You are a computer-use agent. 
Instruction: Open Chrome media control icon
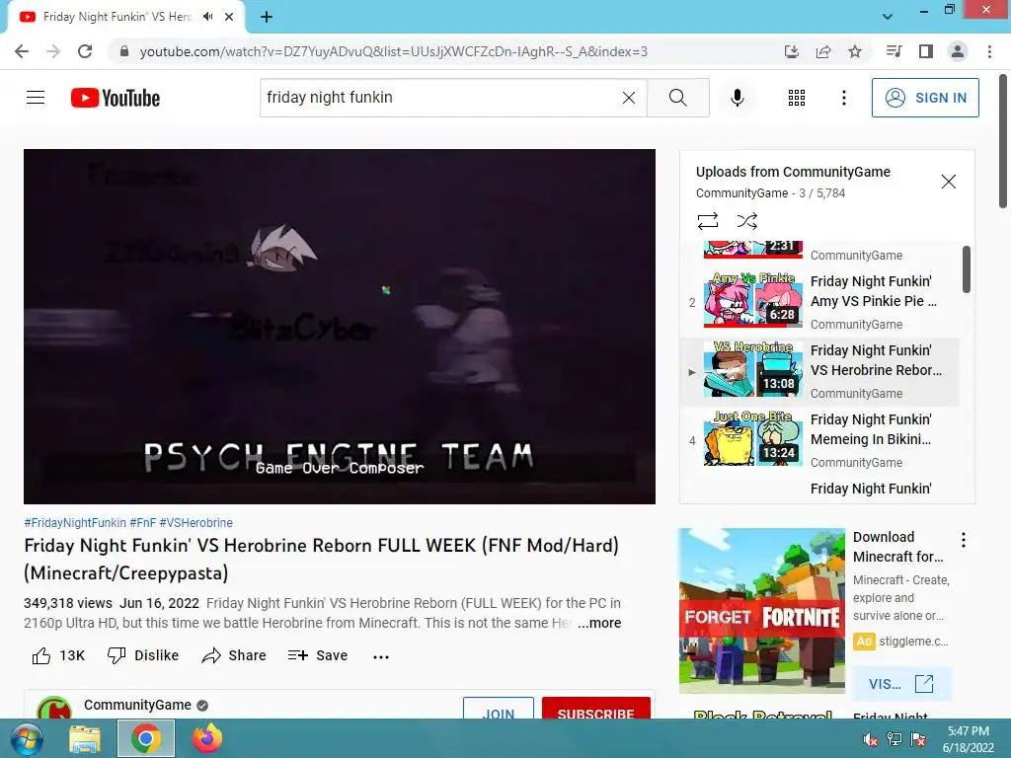coord(894,51)
